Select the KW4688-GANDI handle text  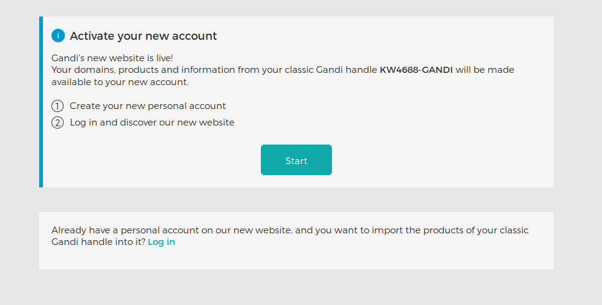pos(416,70)
